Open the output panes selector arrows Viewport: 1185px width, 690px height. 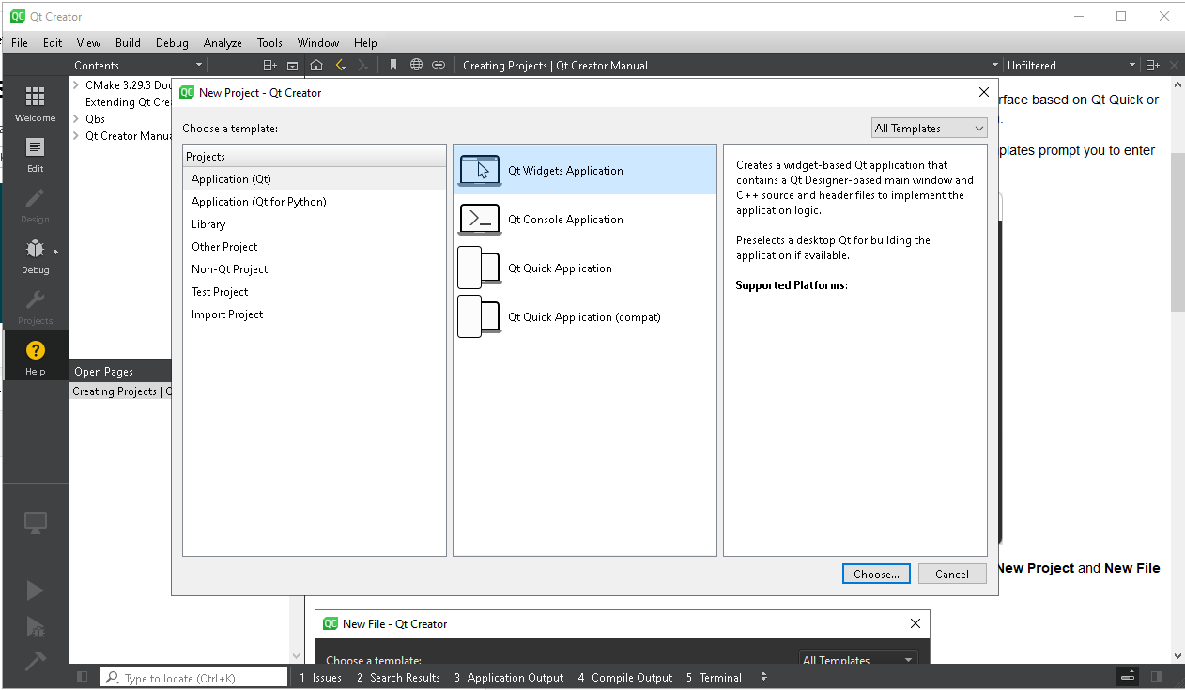coord(763,677)
